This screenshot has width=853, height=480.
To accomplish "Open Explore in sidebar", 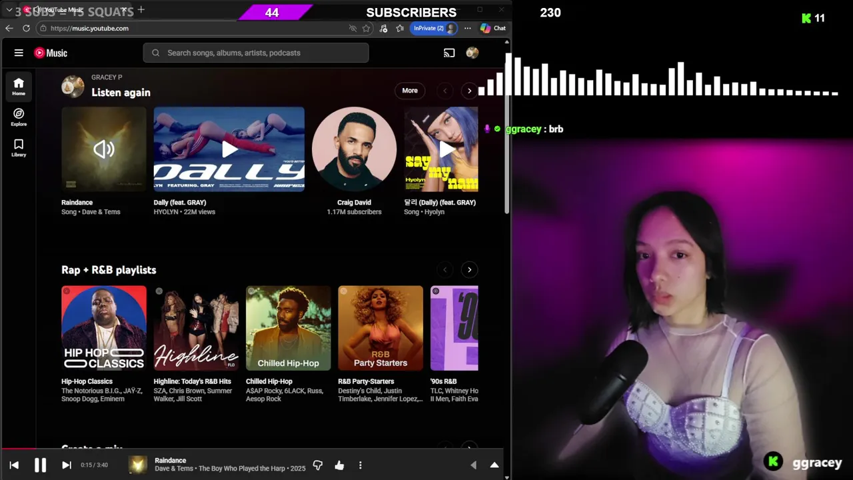I will click(19, 117).
